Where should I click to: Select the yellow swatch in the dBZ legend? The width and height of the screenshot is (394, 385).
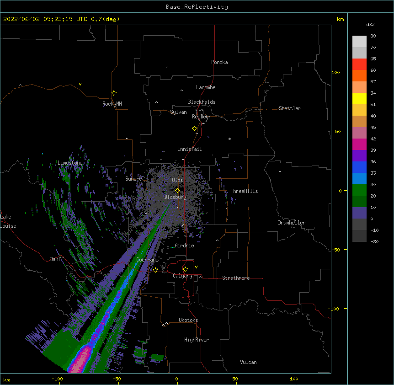[x=359, y=98]
